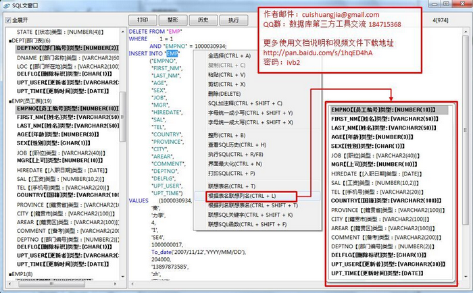
Task: Click the editor vertical scrollbar thumb
Action: pos(466,130)
